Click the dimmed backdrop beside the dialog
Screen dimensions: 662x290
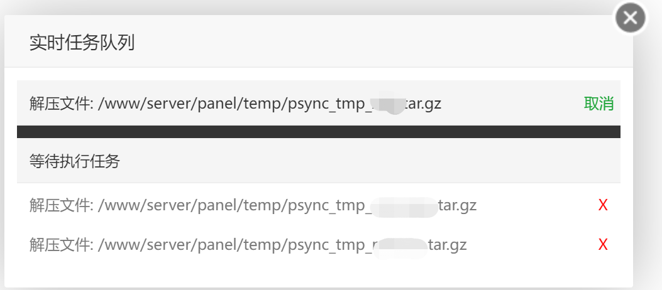(648, 169)
